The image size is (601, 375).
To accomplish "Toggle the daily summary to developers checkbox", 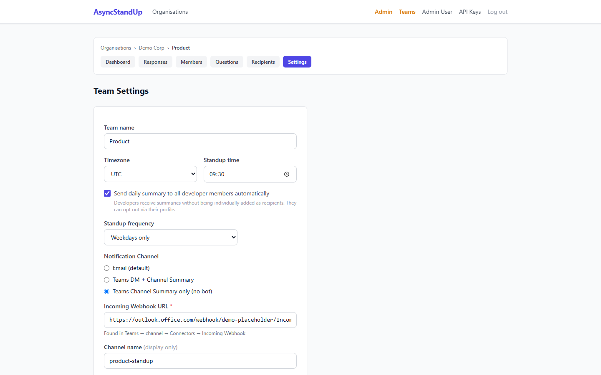I will click(107, 193).
